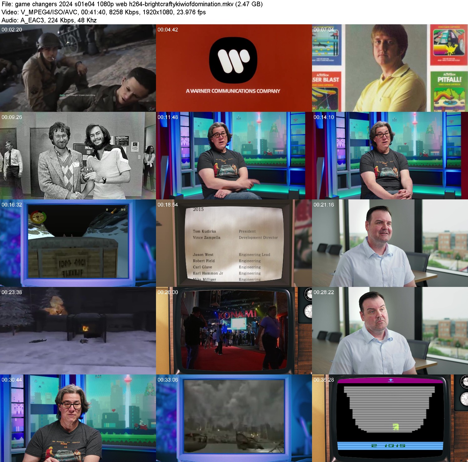This screenshot has height=462, width=468.
Task: Select the office interview thumbnail at 00:21:16
Action: pyautogui.click(x=390, y=243)
